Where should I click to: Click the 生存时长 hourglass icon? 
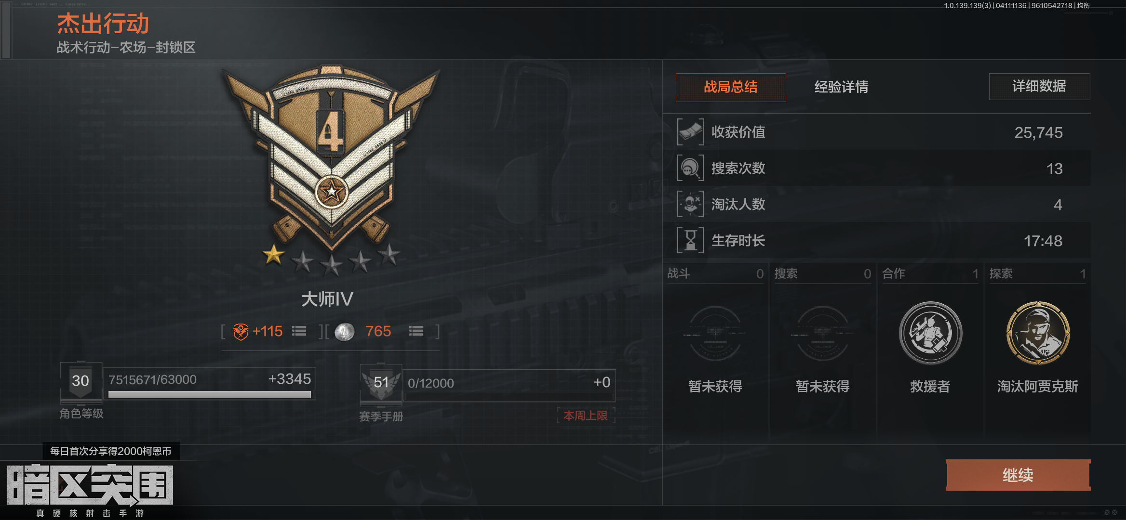tap(690, 240)
